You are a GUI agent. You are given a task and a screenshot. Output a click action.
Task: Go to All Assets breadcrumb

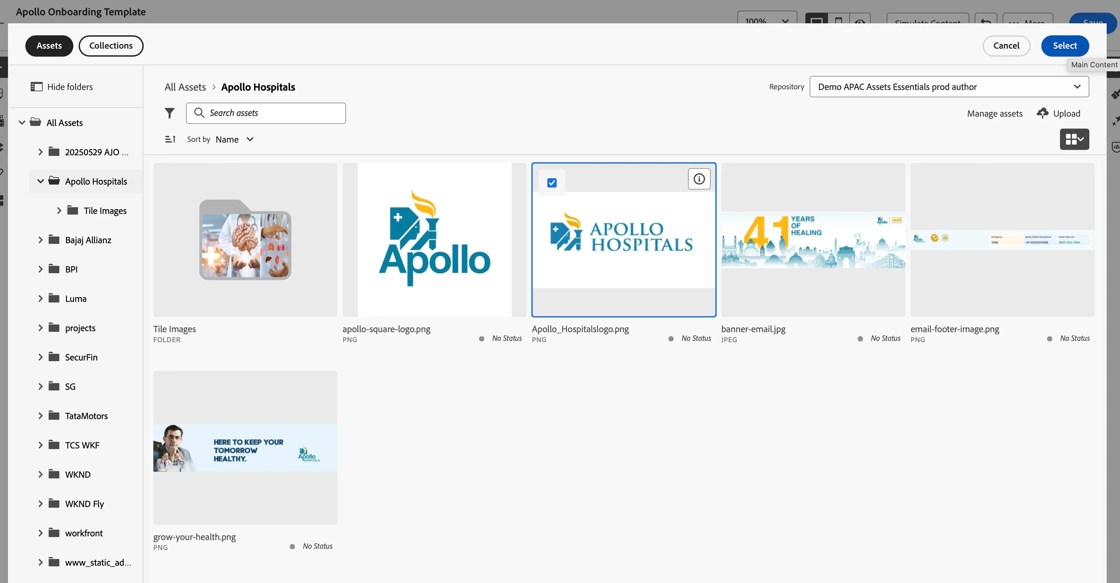click(185, 87)
